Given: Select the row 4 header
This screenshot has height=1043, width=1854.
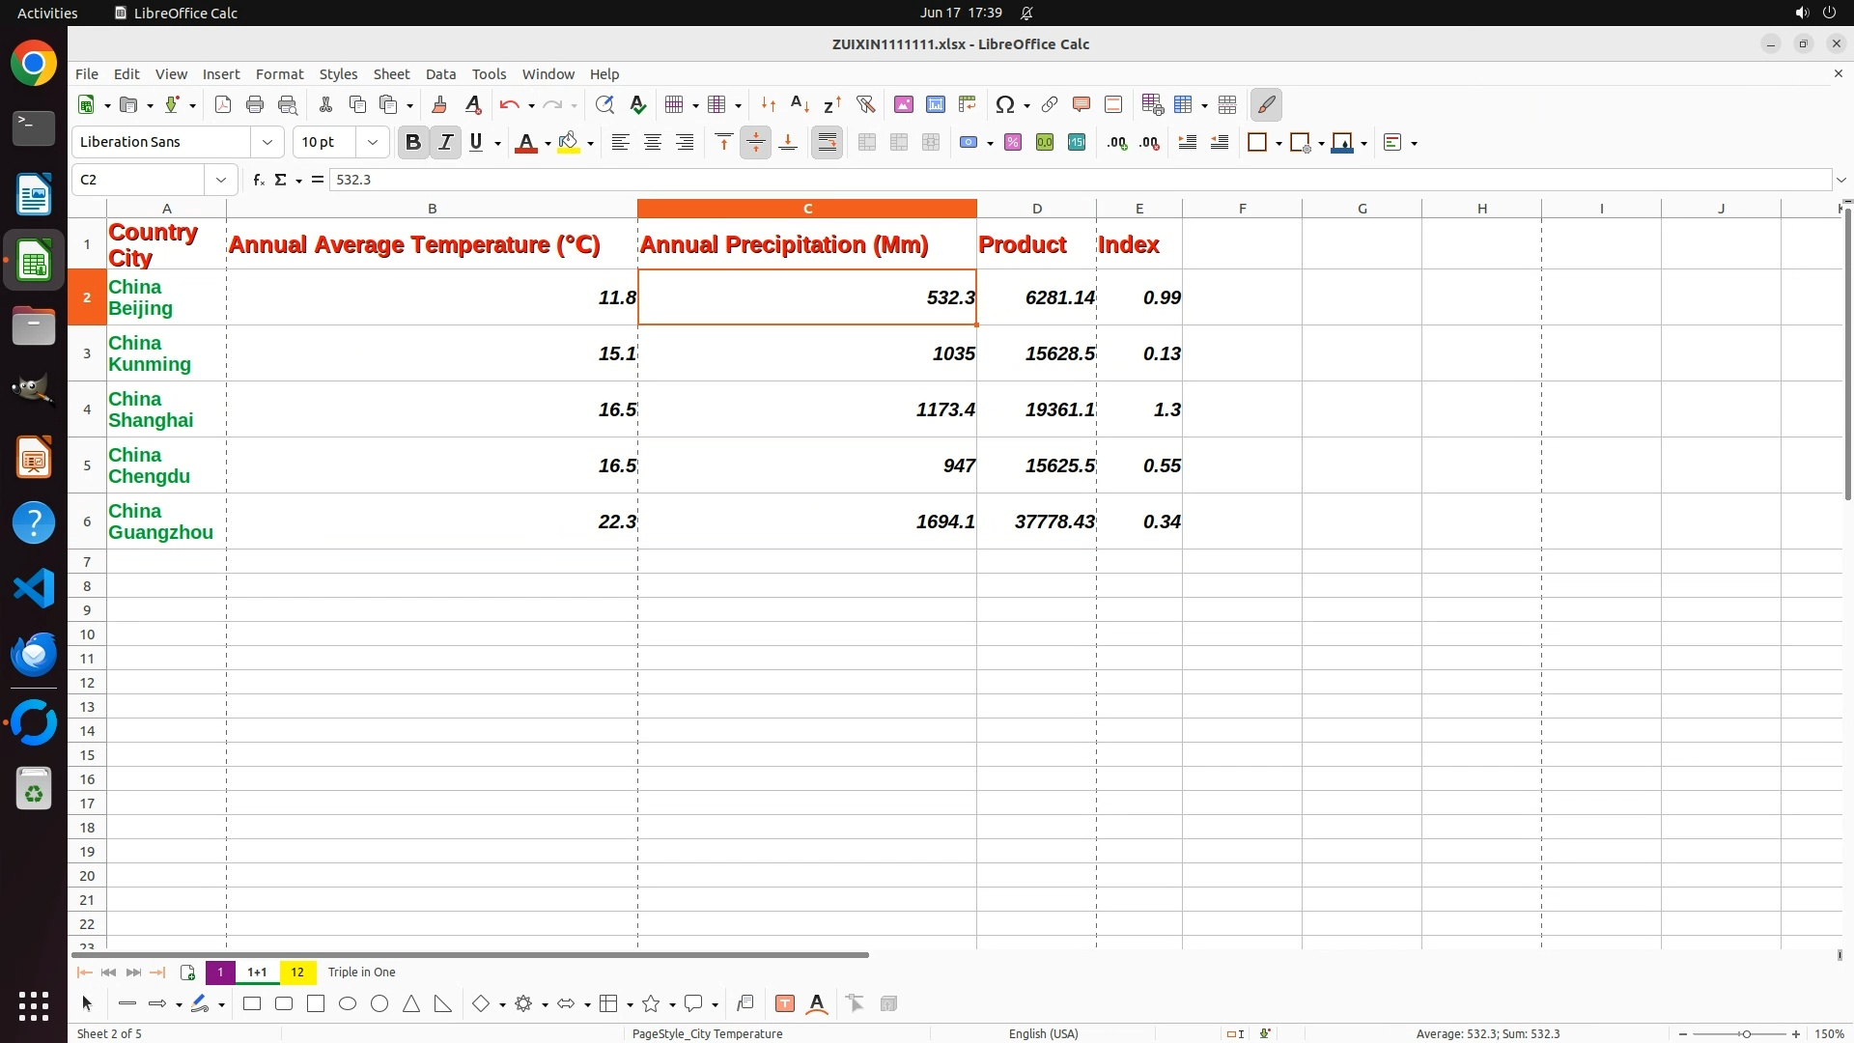Looking at the screenshot, I should coord(87,409).
